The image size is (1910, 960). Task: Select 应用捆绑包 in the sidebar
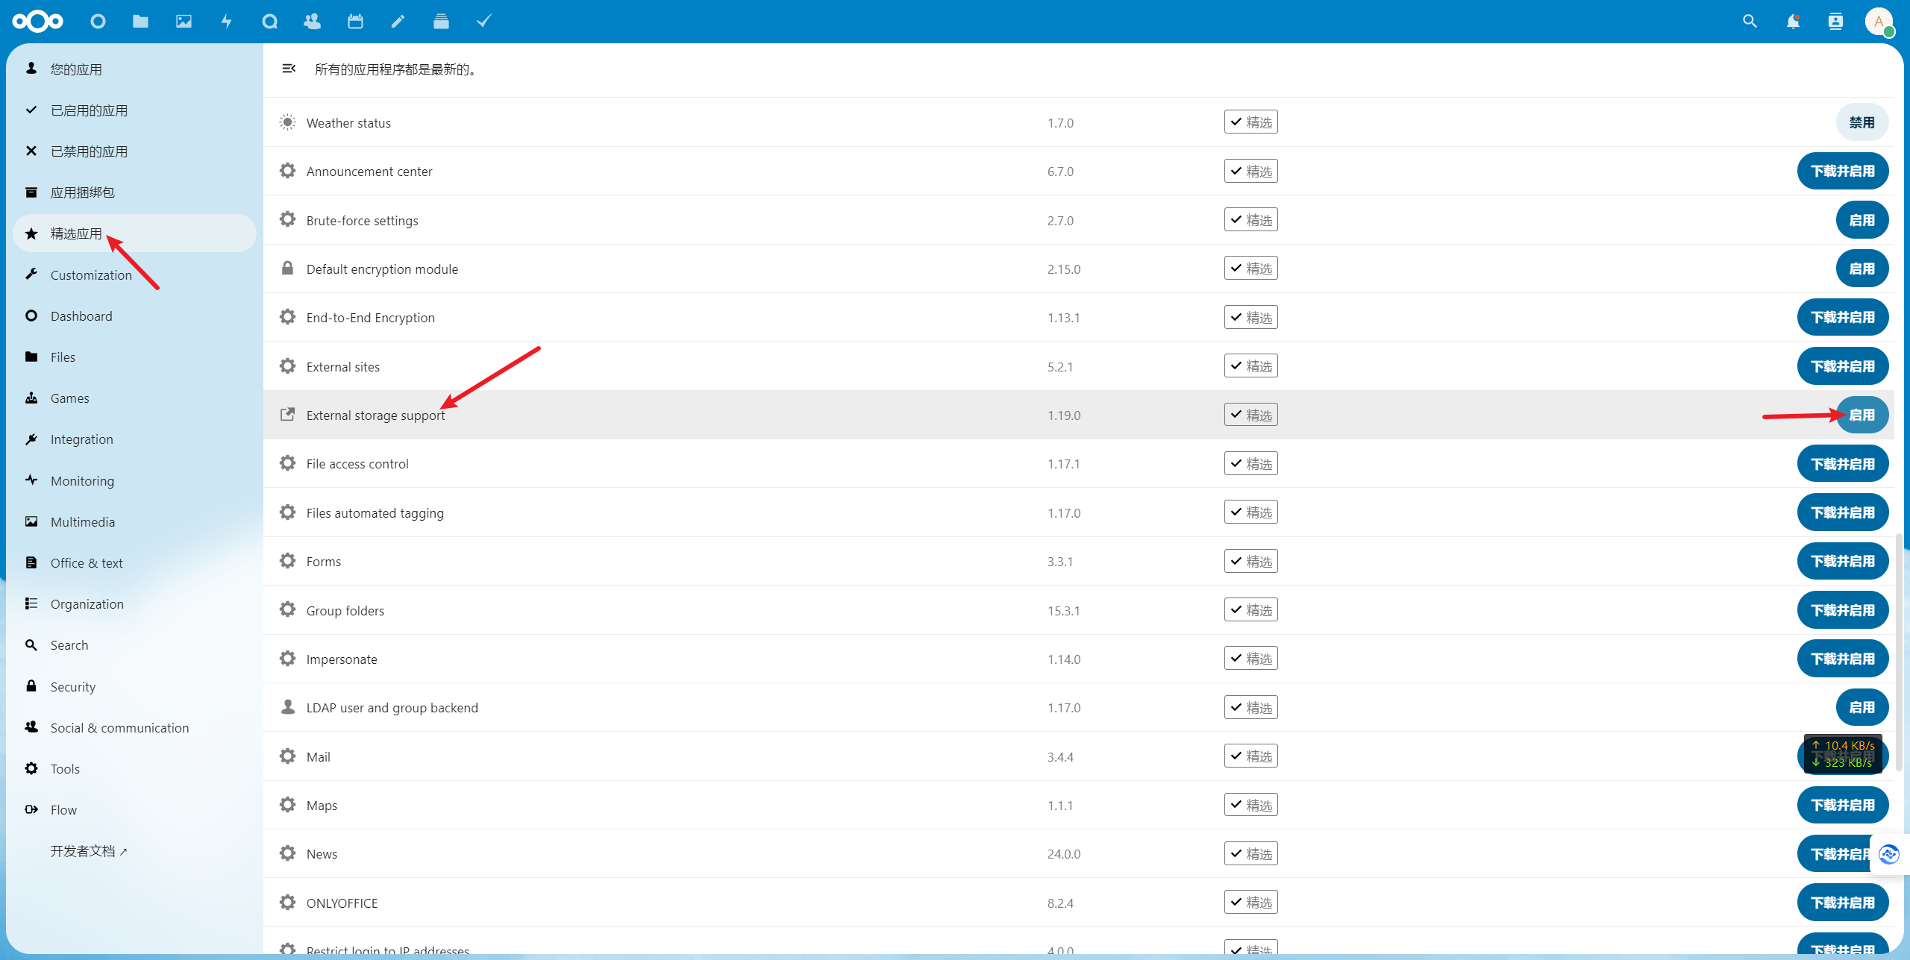[134, 192]
